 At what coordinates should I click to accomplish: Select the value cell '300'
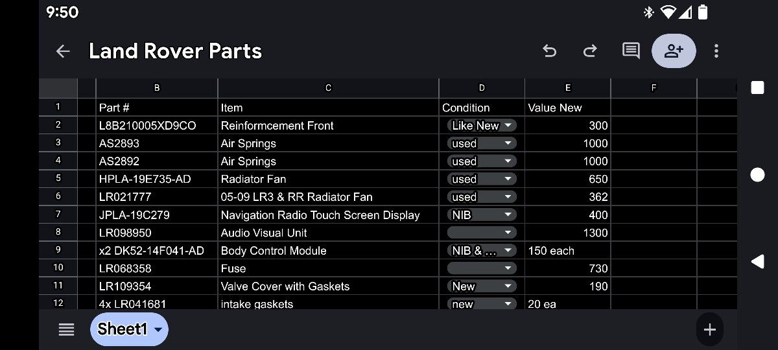click(568, 126)
